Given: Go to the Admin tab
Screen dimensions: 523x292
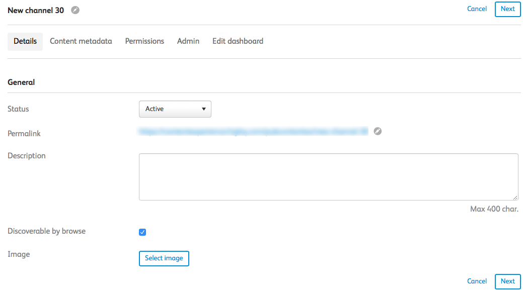Looking at the screenshot, I should tap(188, 41).
